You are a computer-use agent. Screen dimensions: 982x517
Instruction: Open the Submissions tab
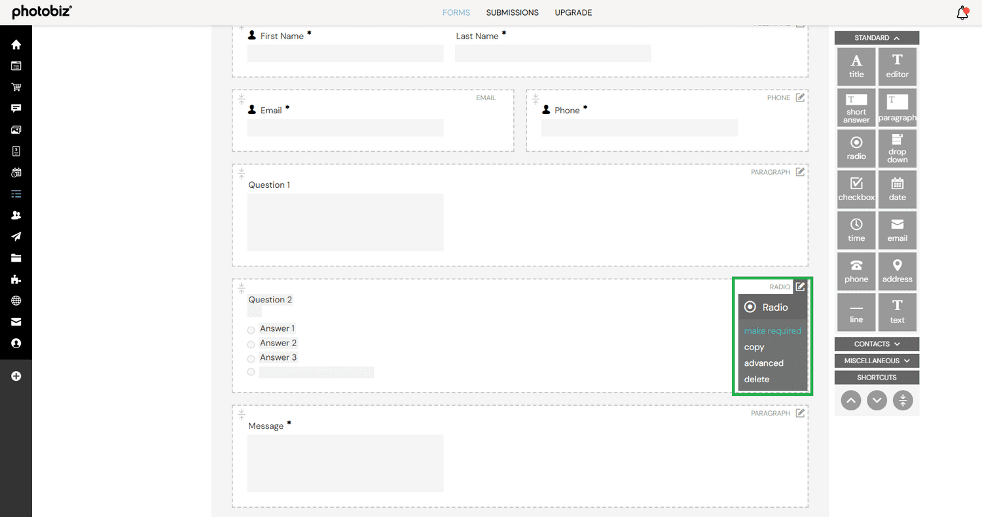point(513,13)
